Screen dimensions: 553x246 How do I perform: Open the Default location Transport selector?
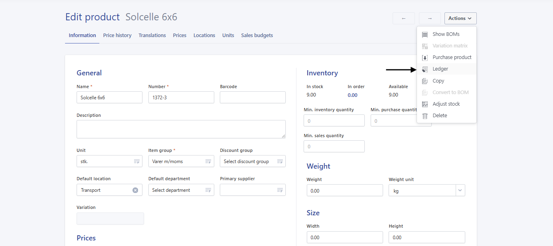point(109,190)
